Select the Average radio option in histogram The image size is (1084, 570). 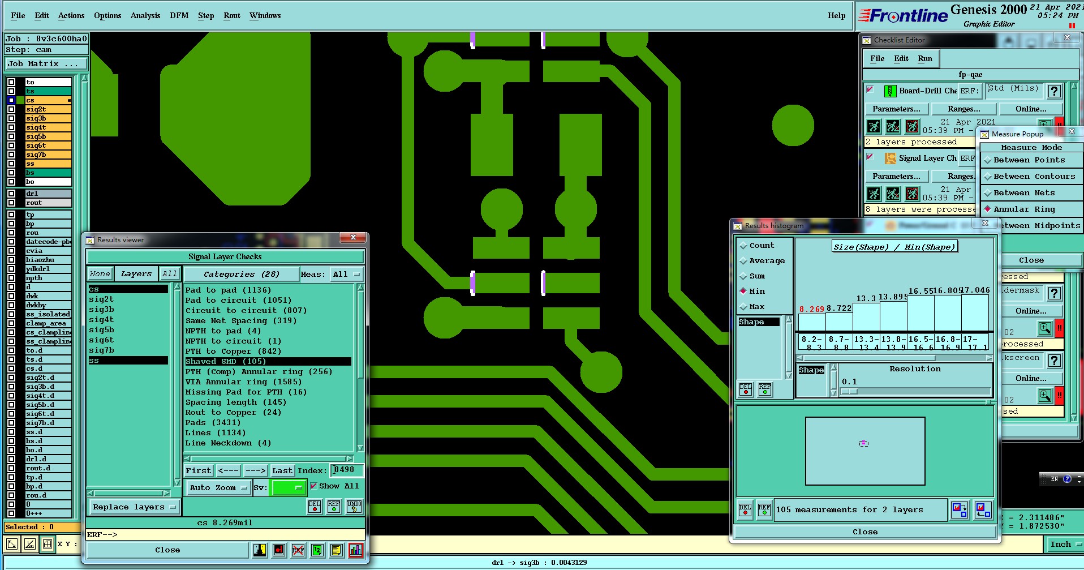(x=743, y=261)
